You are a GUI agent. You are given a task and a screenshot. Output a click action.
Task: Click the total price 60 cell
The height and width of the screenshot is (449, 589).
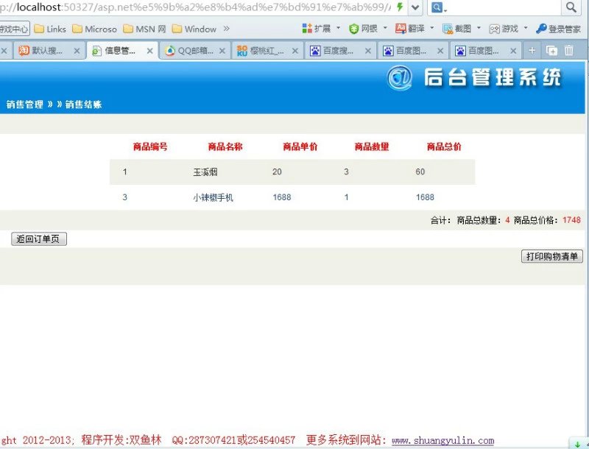420,172
